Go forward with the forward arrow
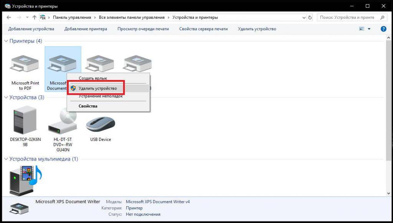The height and width of the screenshot is (223, 393). pyautogui.click(x=19, y=18)
